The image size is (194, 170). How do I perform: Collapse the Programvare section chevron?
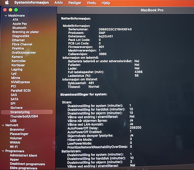(x=3, y=151)
